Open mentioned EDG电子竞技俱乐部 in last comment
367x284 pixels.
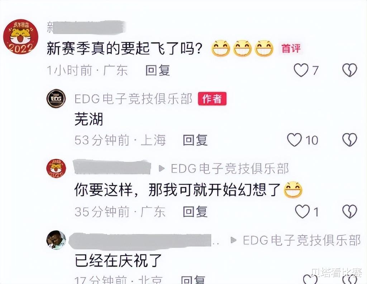coord(302,240)
